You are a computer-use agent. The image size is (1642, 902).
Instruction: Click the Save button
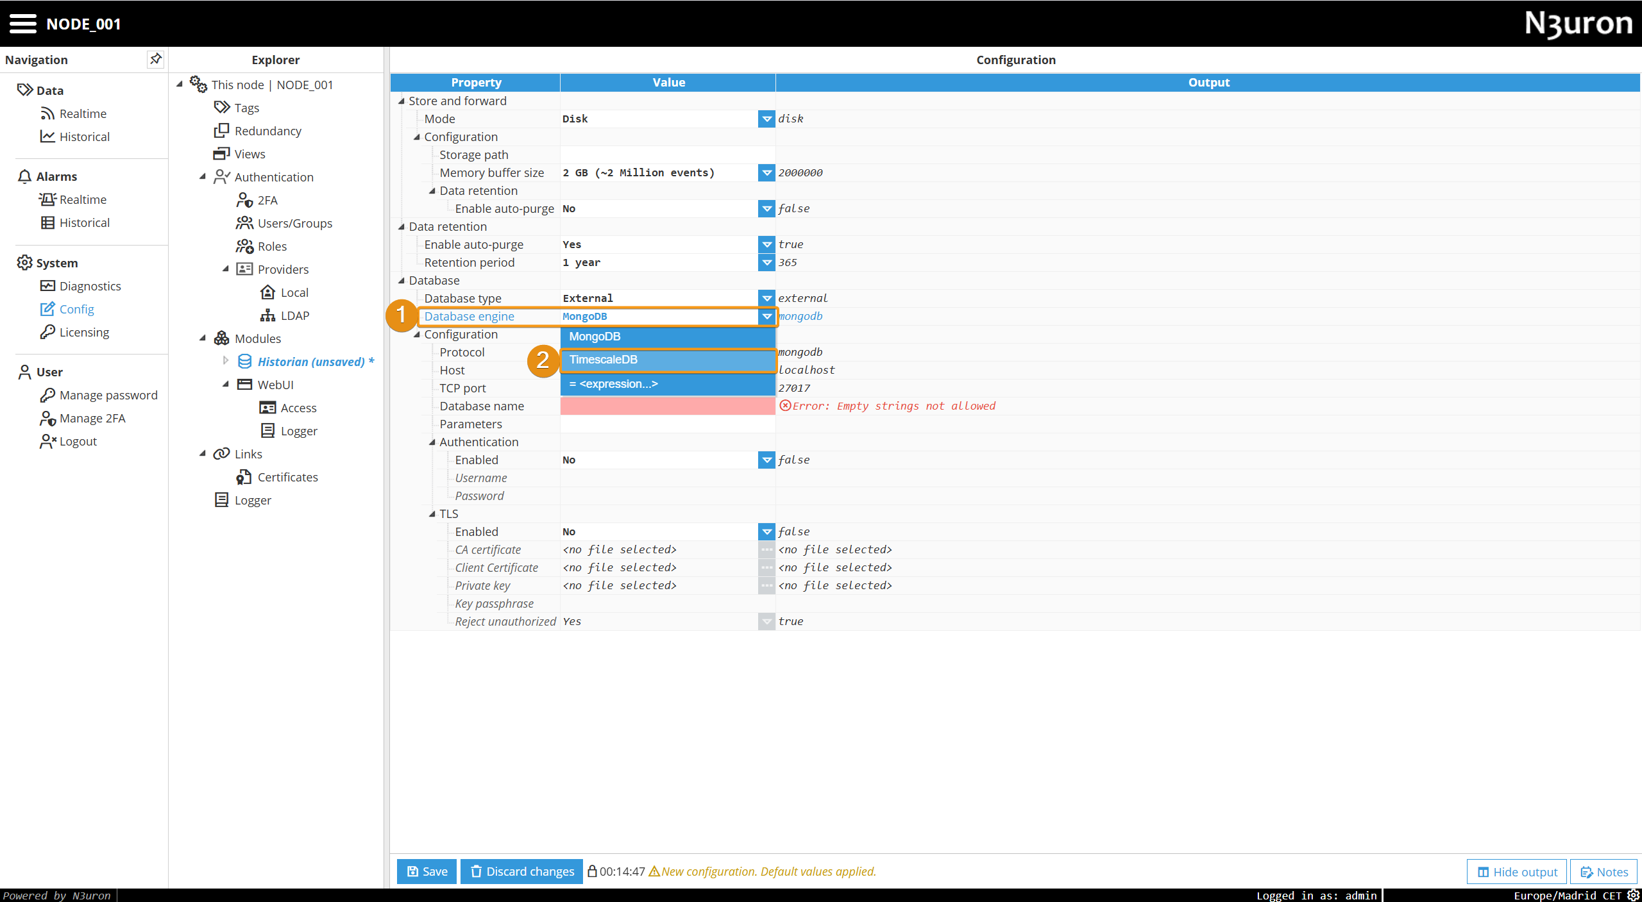click(427, 871)
